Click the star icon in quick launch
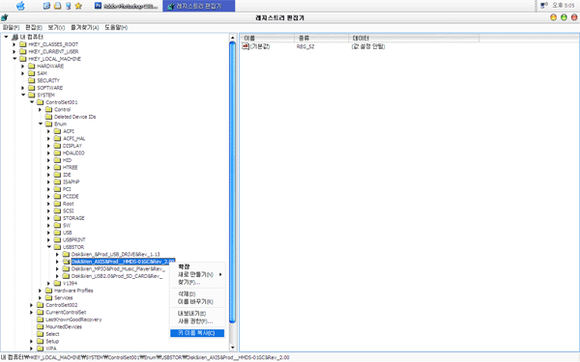Image resolution: width=580 pixels, height=362 pixels. click(78, 6)
